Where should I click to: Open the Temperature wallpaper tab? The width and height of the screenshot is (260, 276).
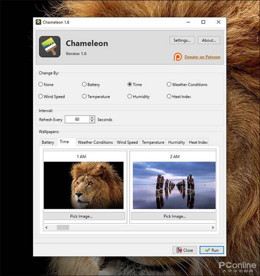[153, 142]
